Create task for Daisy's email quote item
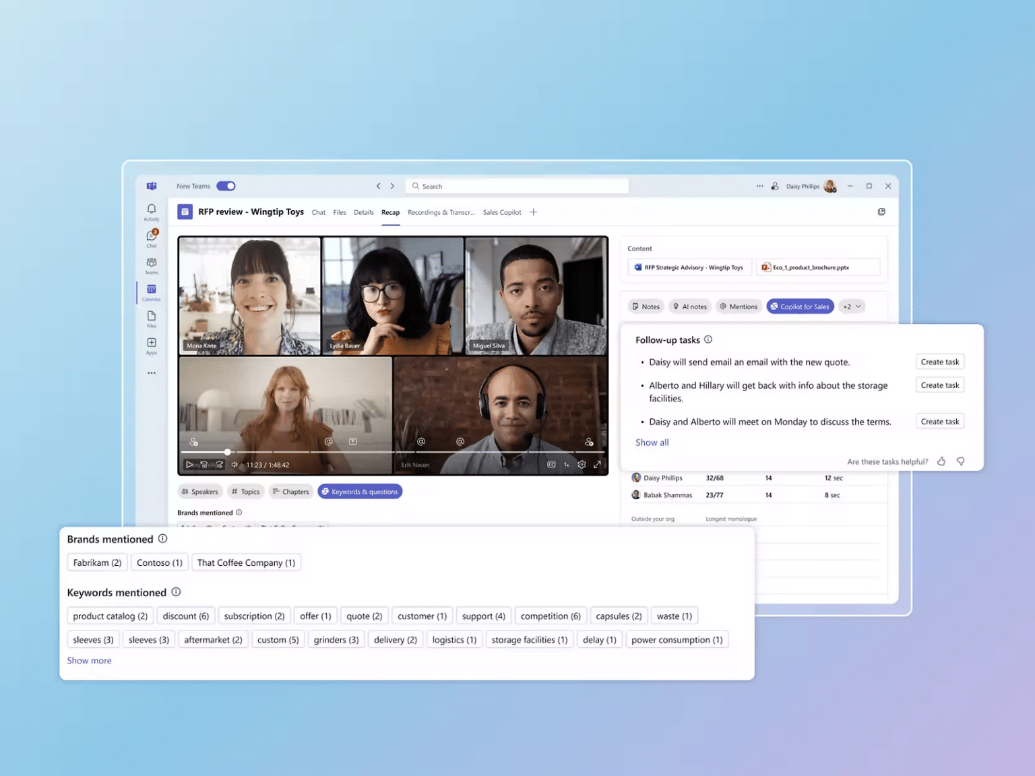 (939, 361)
